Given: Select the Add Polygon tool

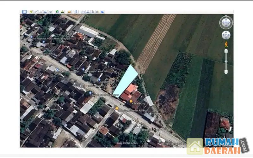Looking at the screenshot, I should [36, 12].
